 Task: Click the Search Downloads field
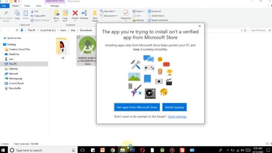tap(260, 30)
